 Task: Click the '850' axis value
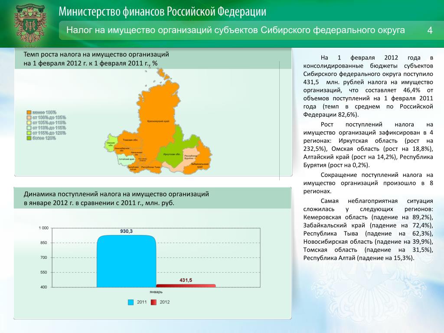[x=44, y=243]
